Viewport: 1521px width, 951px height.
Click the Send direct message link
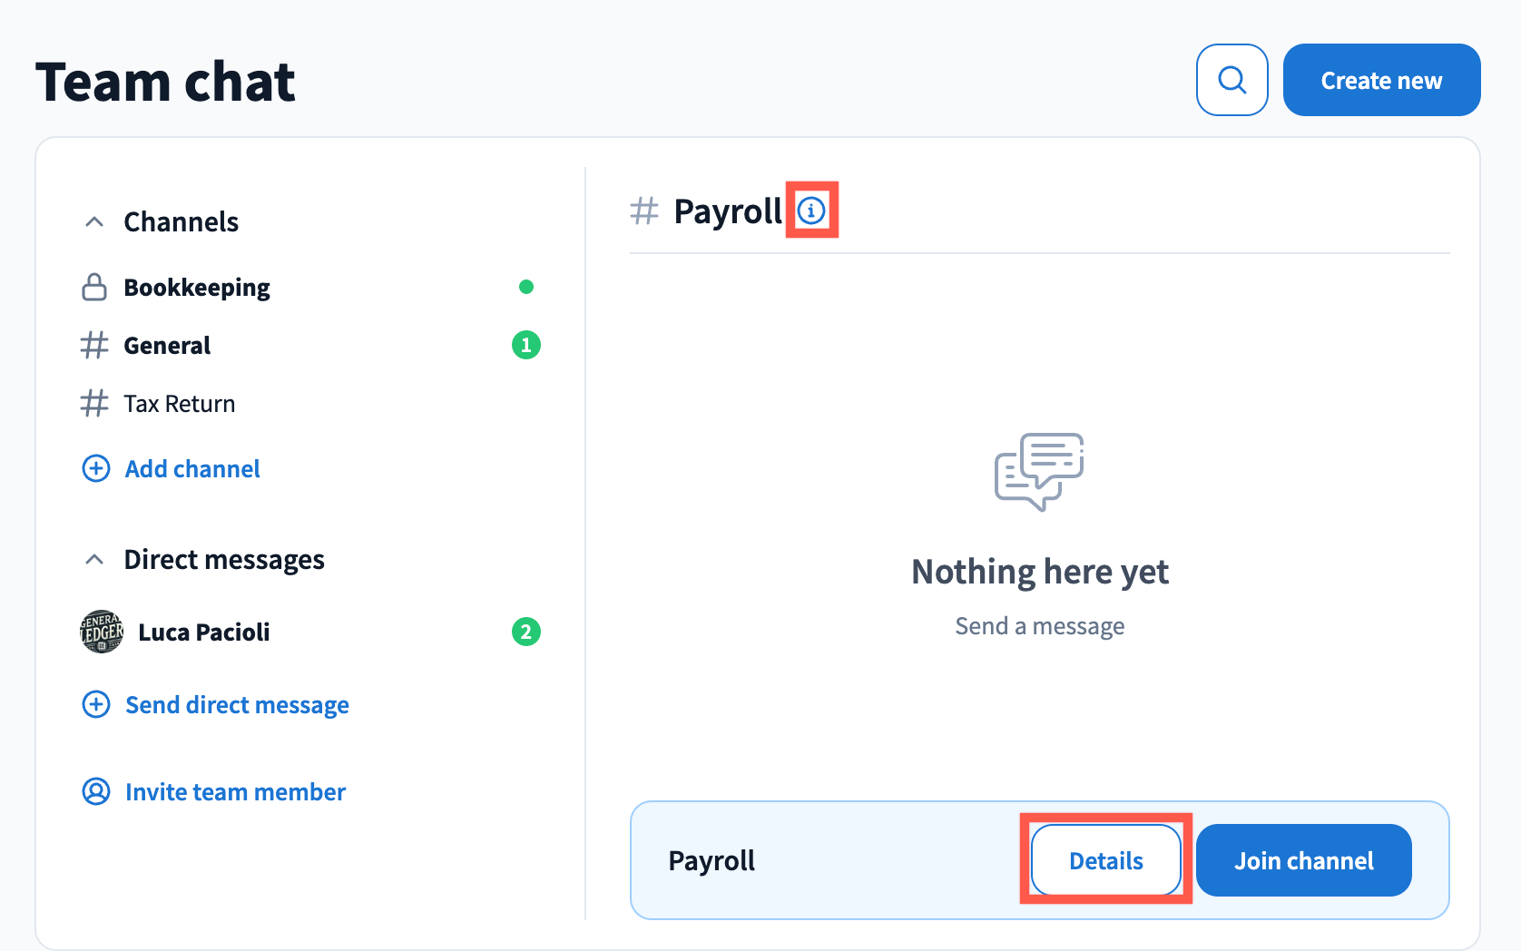[x=237, y=704]
